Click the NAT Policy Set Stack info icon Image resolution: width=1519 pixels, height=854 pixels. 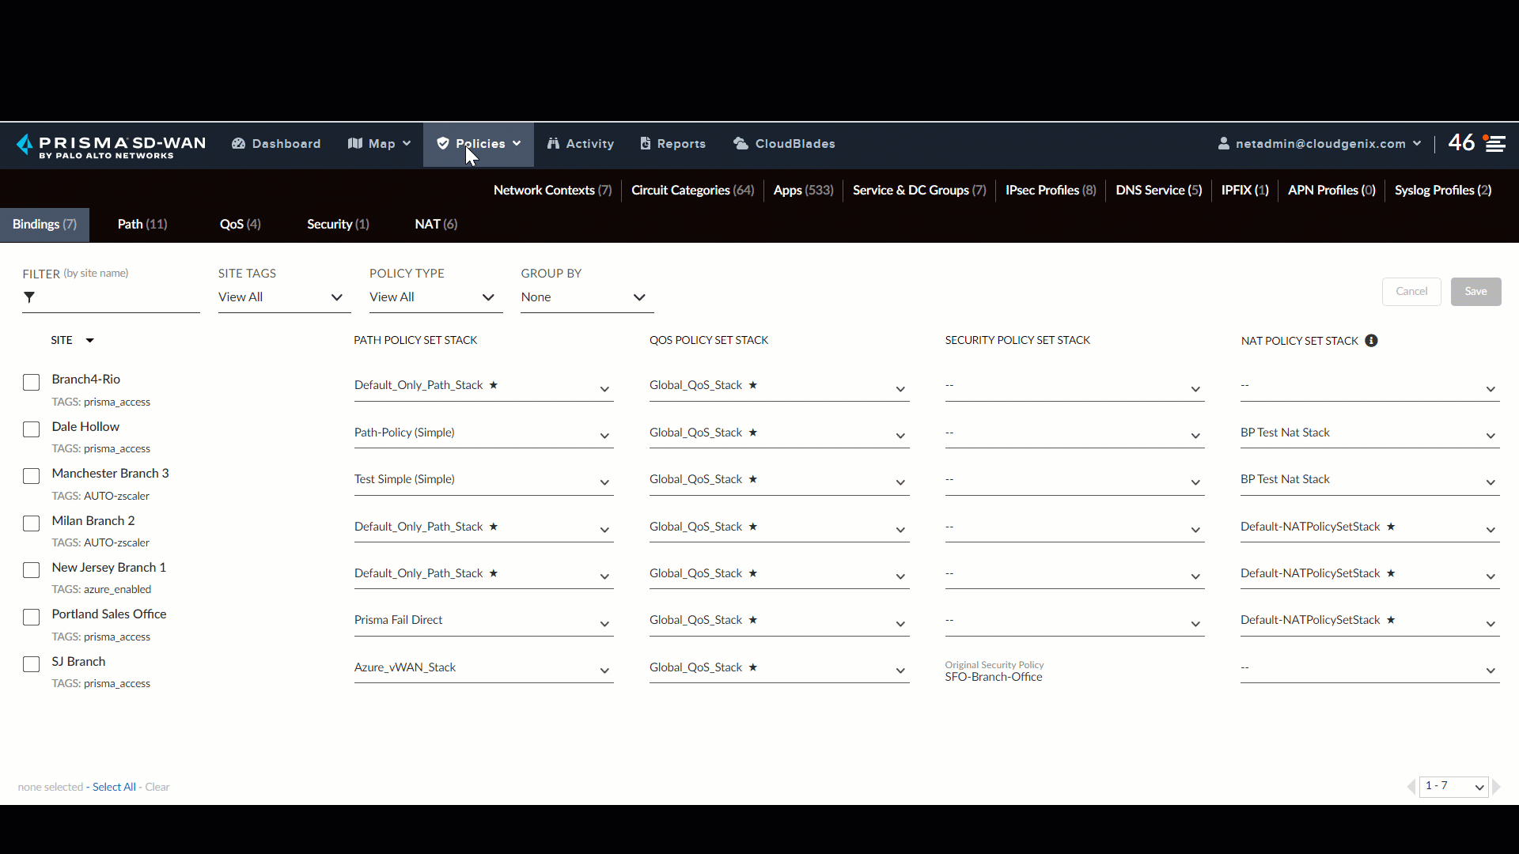[1371, 341]
